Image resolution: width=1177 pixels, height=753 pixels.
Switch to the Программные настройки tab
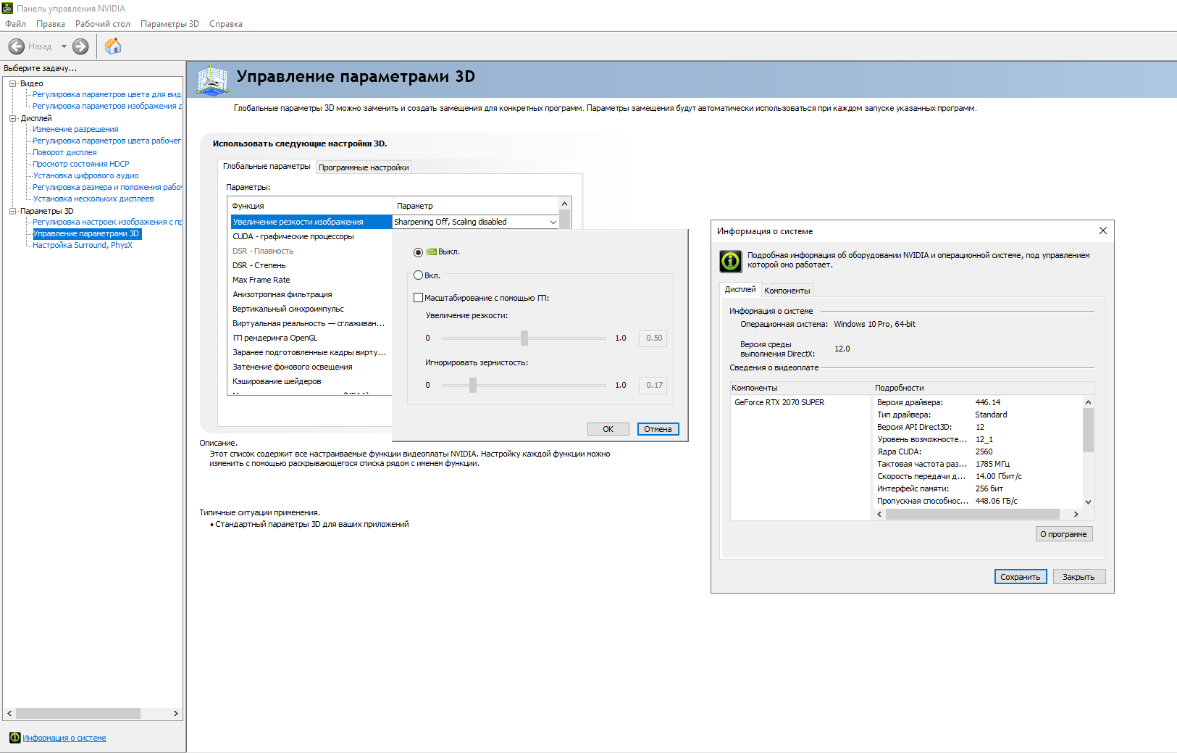click(364, 167)
